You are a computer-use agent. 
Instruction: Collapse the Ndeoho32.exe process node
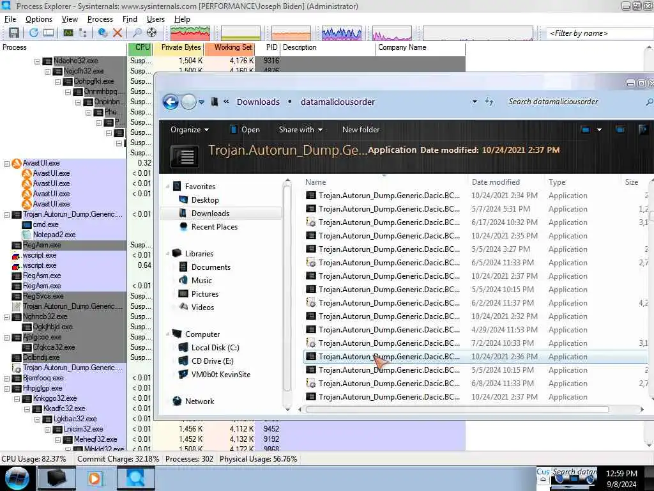[x=37, y=61]
